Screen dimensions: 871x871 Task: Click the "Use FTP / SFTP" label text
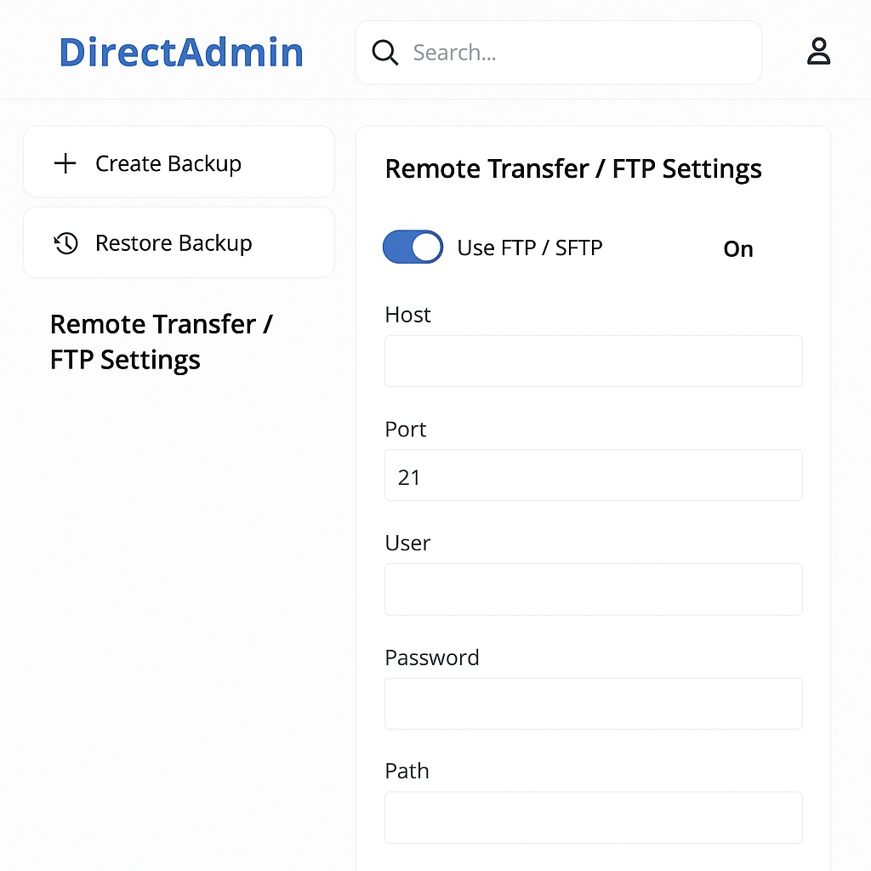click(x=530, y=248)
